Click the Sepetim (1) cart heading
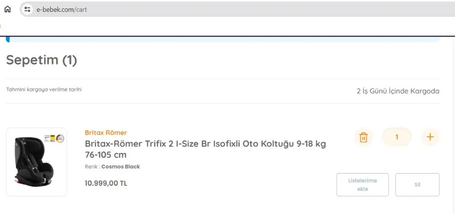Screen dimensions: 455x214 coord(41,60)
